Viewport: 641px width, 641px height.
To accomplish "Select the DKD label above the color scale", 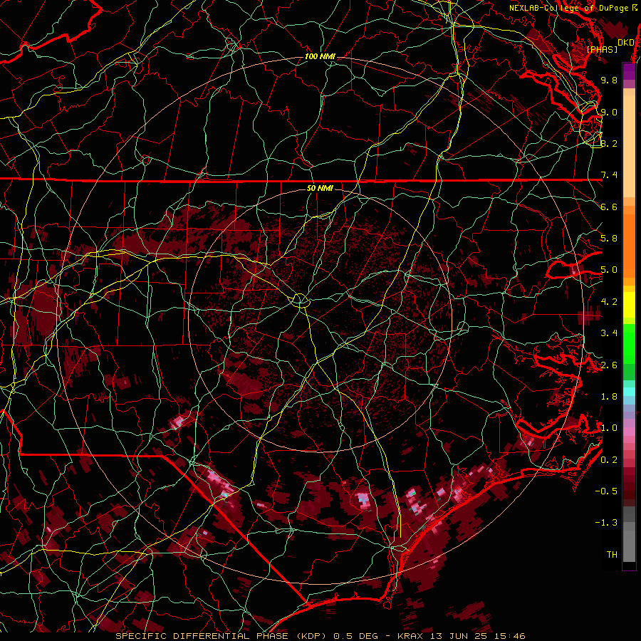I will (x=625, y=43).
